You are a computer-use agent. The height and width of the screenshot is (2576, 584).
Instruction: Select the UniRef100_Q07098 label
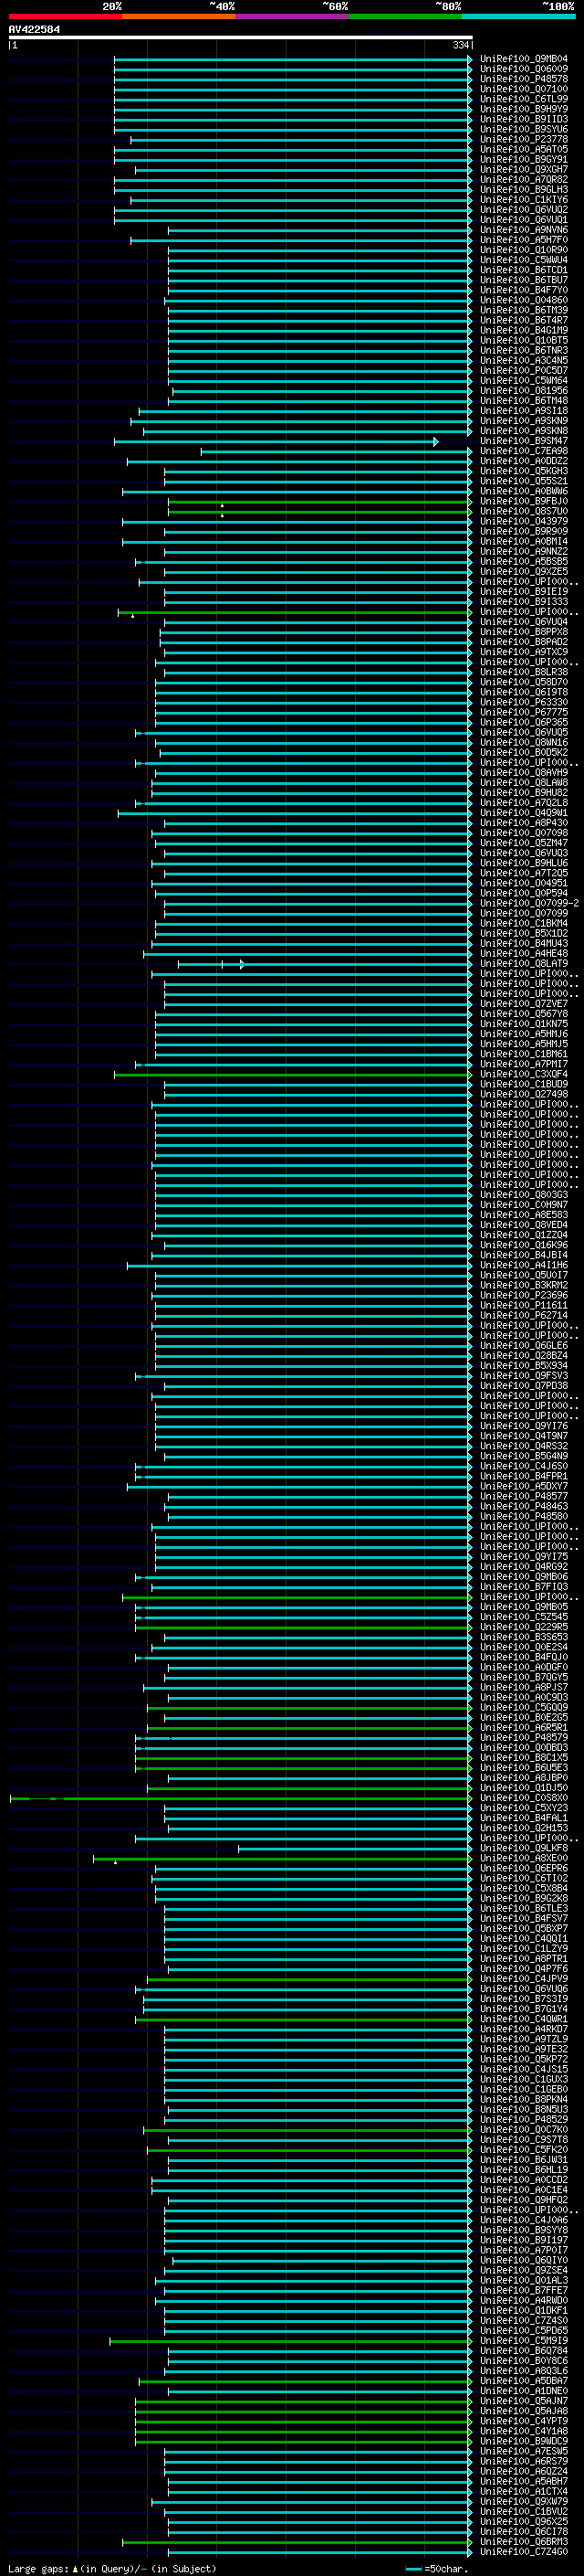click(524, 833)
